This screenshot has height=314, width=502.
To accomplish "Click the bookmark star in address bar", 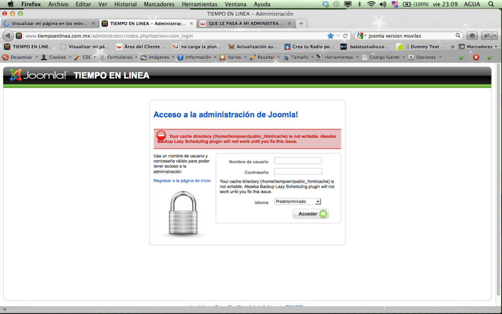I will tap(330, 36).
